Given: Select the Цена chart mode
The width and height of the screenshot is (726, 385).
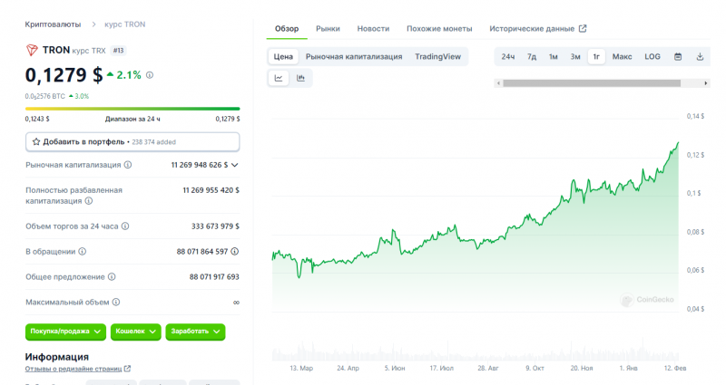Looking at the screenshot, I should pyautogui.click(x=283, y=56).
